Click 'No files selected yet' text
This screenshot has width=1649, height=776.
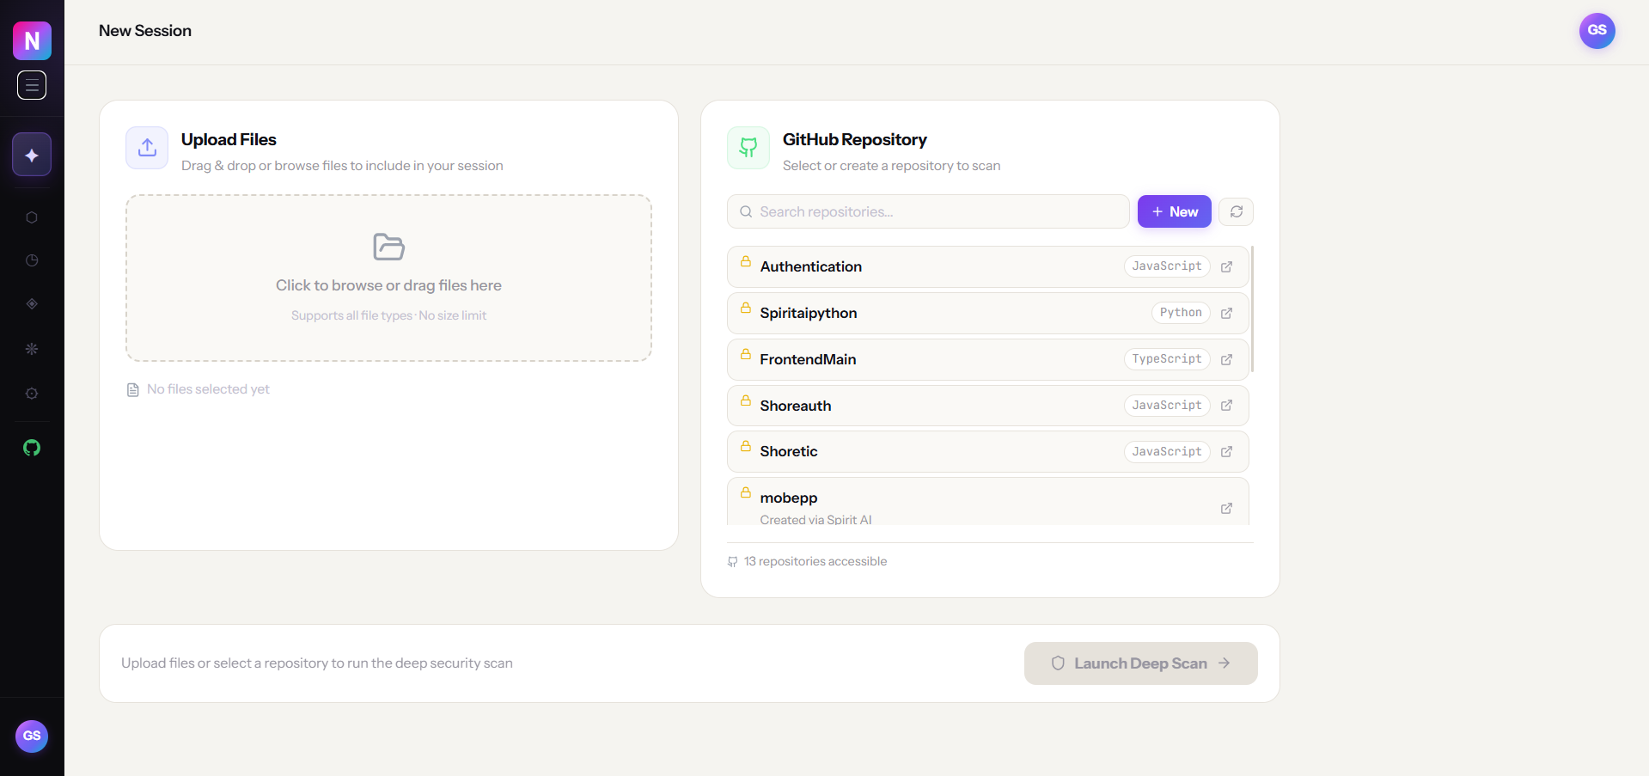point(208,389)
